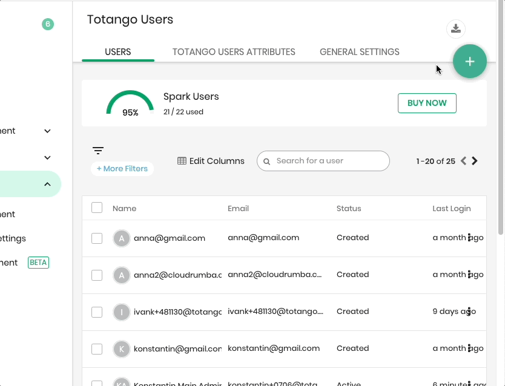Go to the previous page of users

pyautogui.click(x=463, y=161)
